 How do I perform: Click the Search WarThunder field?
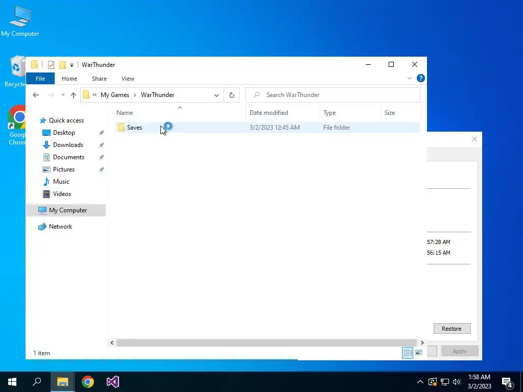(333, 95)
